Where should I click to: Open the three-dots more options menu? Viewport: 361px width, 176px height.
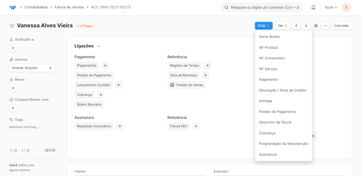pos(325,26)
